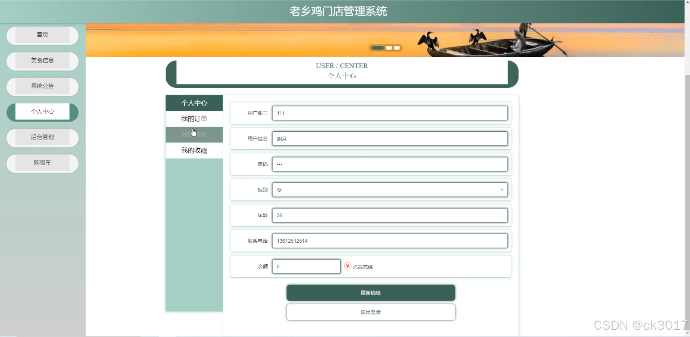Switch to the 我的订单 tab
690x337 pixels.
[194, 119]
